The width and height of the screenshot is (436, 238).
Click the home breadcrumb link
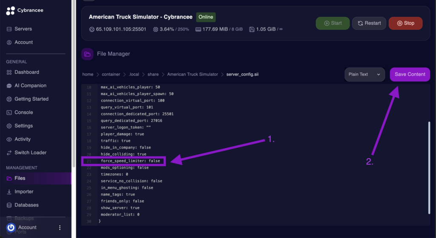(88, 74)
